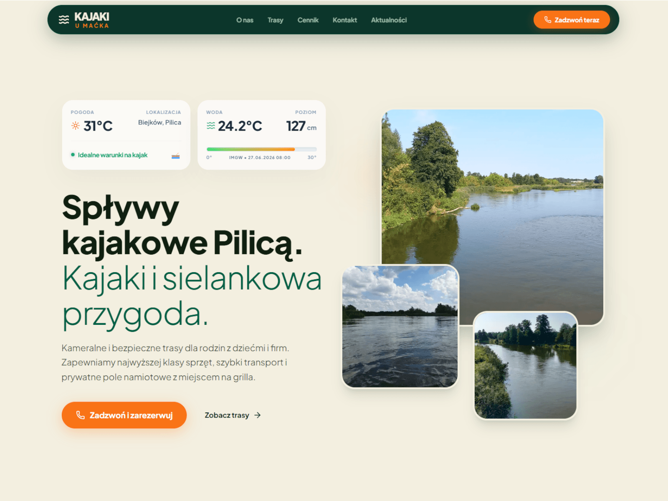Click the Zadzwoń teraz button
The image size is (668, 501).
click(572, 20)
